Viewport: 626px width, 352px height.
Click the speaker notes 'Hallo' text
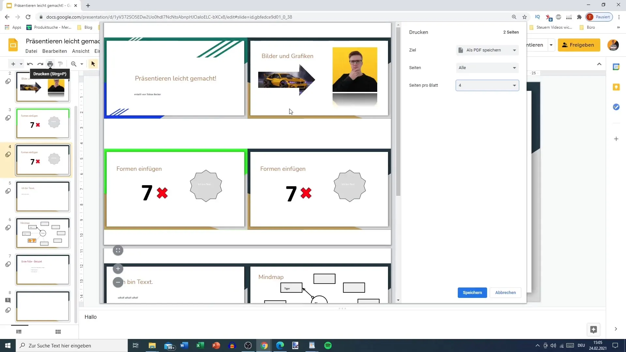coord(91,317)
